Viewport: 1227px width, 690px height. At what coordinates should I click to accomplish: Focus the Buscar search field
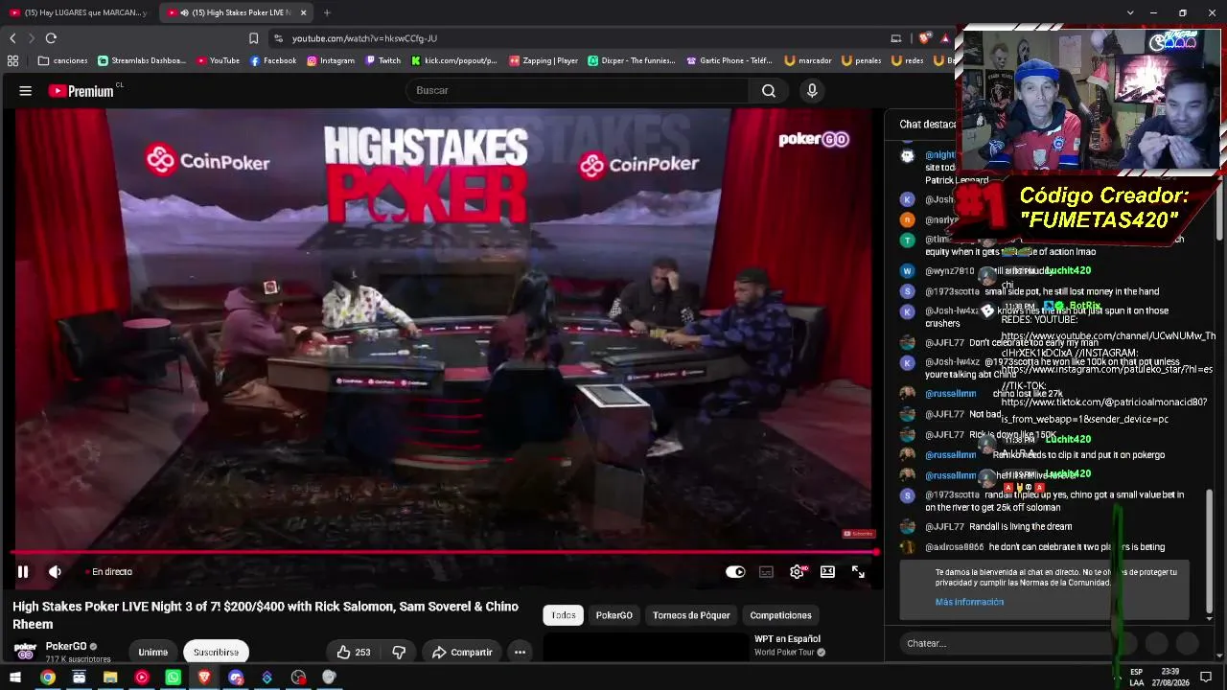[578, 91]
